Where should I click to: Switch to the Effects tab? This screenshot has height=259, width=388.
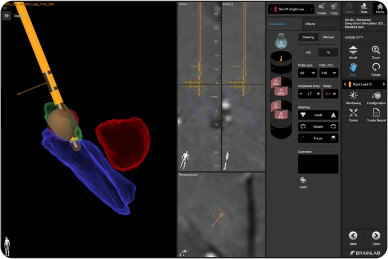[x=310, y=24]
